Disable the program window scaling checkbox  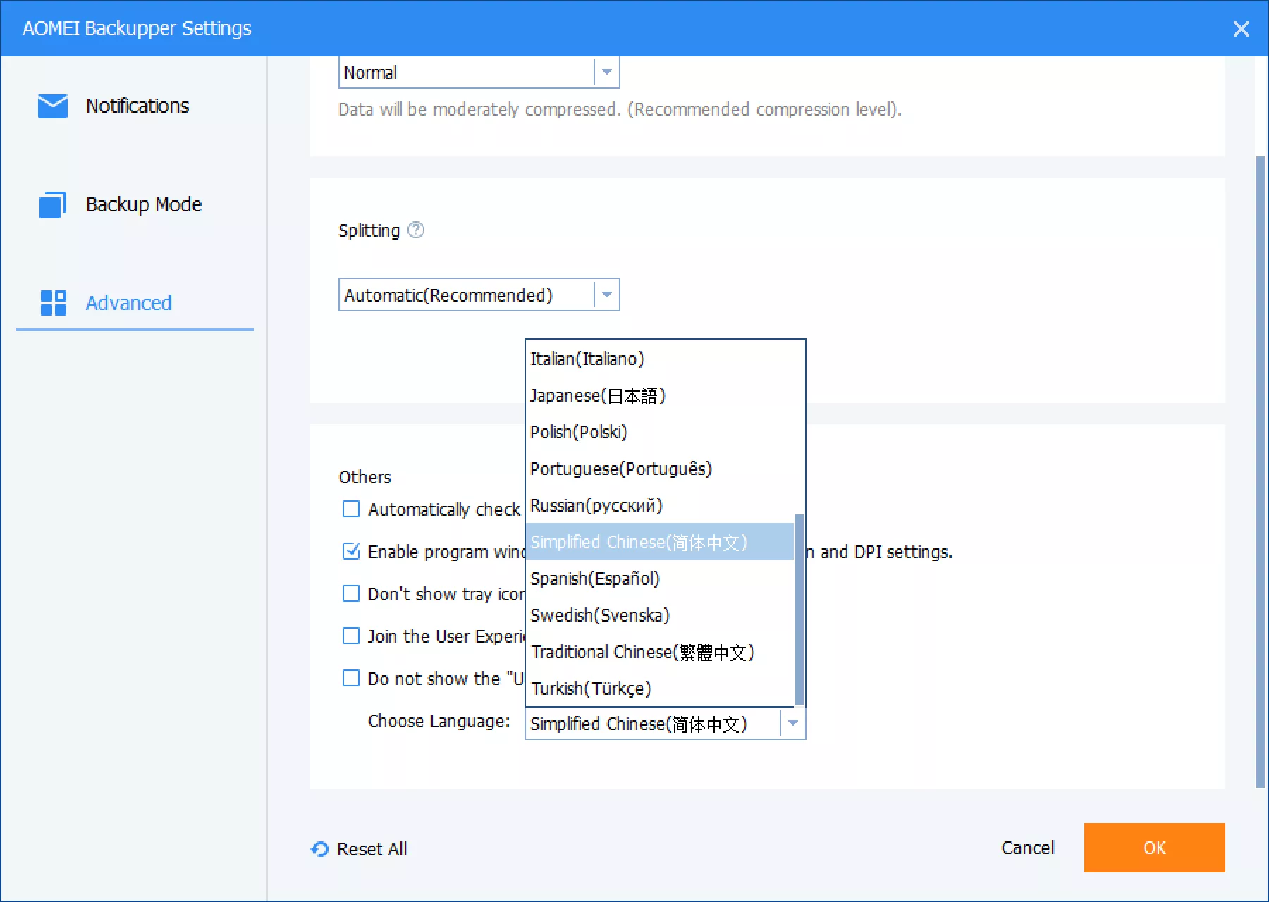click(350, 552)
